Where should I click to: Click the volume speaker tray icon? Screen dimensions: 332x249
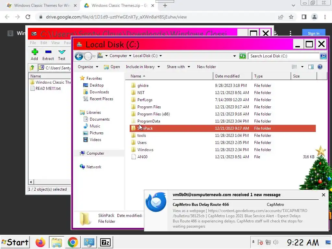[276, 242]
